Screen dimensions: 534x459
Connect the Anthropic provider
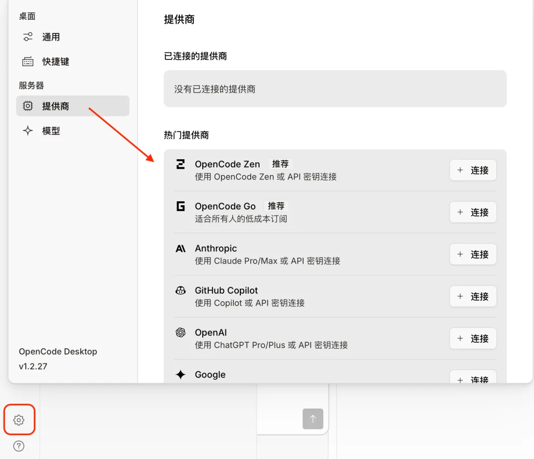coord(473,254)
